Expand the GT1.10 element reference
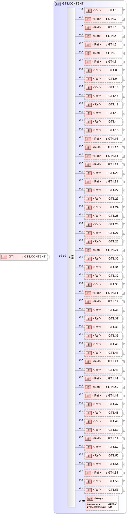Screen dimensions: 127x514 [x=124, y=87]
